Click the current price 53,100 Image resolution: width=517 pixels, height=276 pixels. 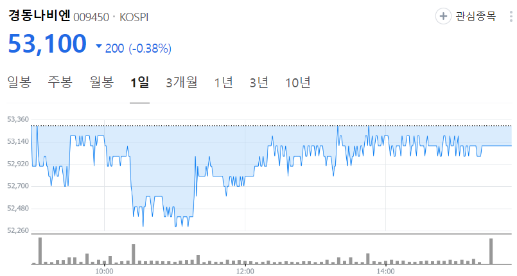tap(47, 44)
